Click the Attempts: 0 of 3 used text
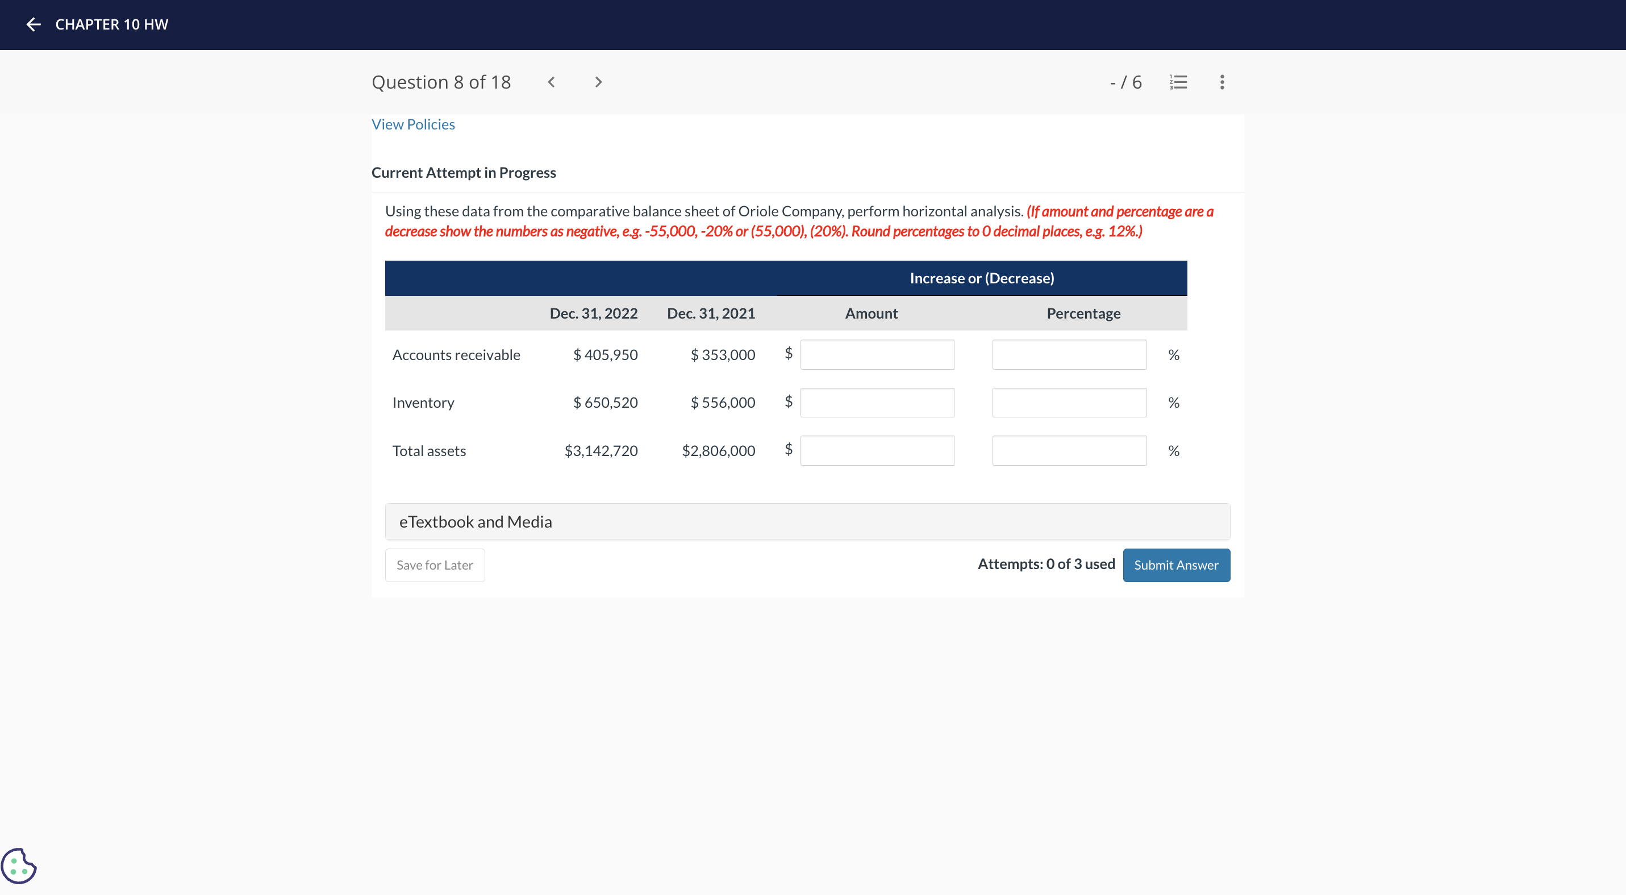 (x=1046, y=564)
